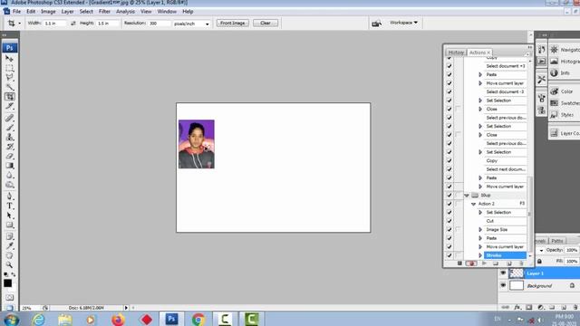Select the Hand tool

point(9,255)
